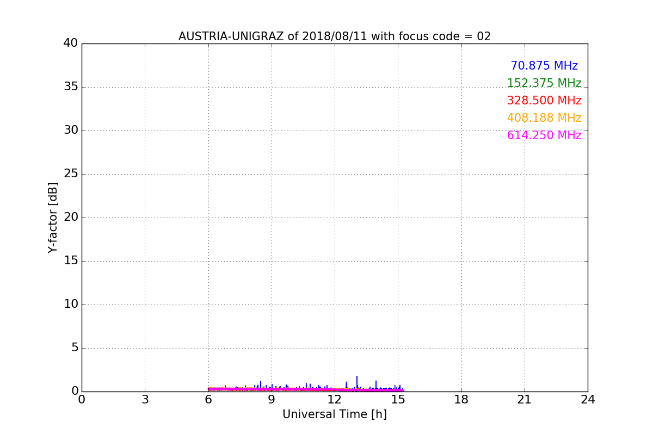Screen dimensions: 653x435
Task: Click the x-axis tick label 3
Action: click(x=145, y=400)
